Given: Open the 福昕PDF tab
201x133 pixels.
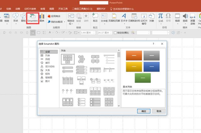Looking at the screenshot, I should coord(101,9).
